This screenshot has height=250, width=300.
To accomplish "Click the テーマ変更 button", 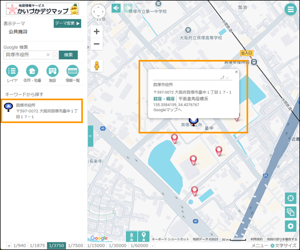I will tap(67, 23).
